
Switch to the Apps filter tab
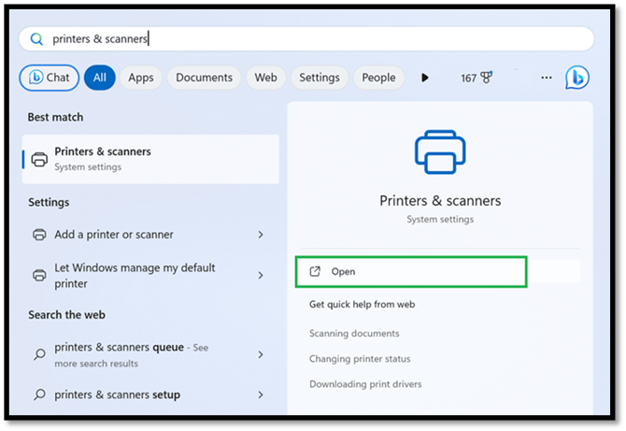coord(141,78)
